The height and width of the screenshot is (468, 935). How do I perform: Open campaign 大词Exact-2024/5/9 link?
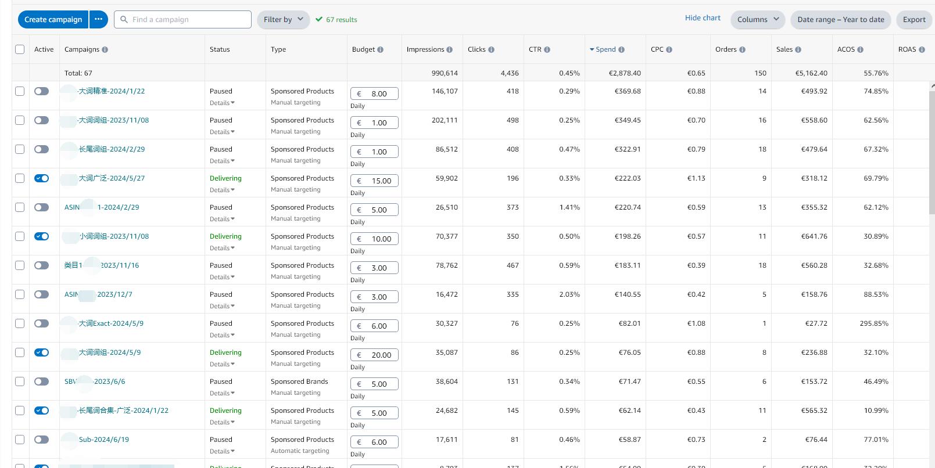point(111,323)
